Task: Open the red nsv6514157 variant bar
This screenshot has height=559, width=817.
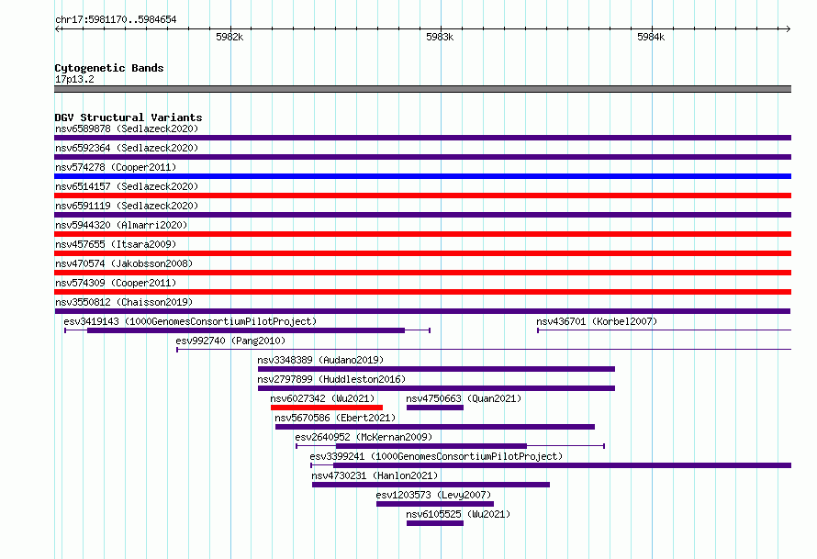Action: [x=422, y=196]
